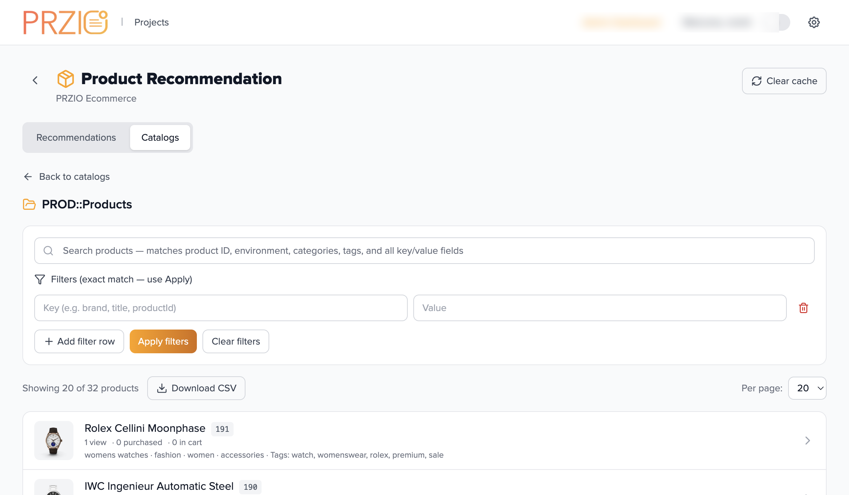
Task: Click the orange package icon beside Product Recommendation
Action: pyautogui.click(x=65, y=79)
